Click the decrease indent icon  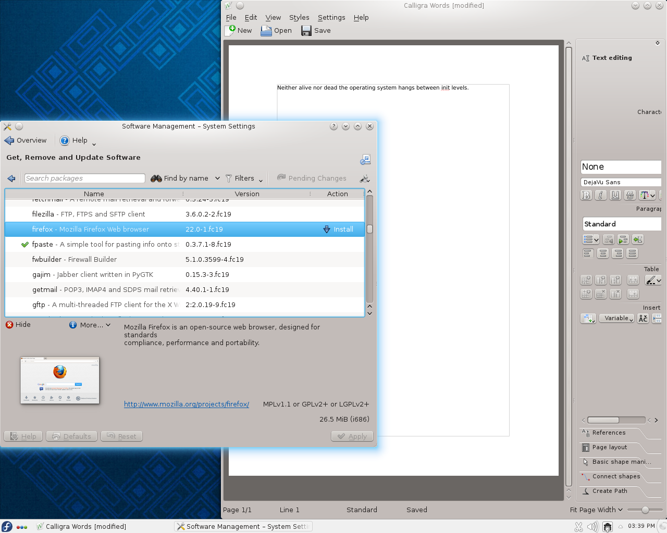[608, 239]
